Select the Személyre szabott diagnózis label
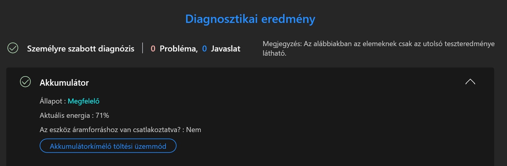This screenshot has height=166, width=507. [81, 48]
